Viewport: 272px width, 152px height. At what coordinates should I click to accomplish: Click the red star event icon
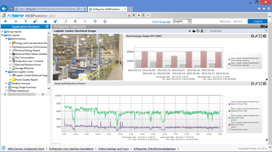[139, 15]
